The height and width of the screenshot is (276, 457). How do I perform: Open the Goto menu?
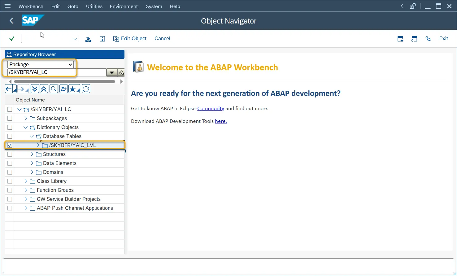pos(73,6)
